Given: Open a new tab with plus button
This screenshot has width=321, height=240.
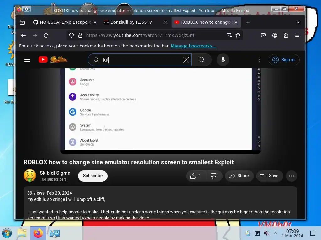Looking at the screenshot, I should click(248, 22).
